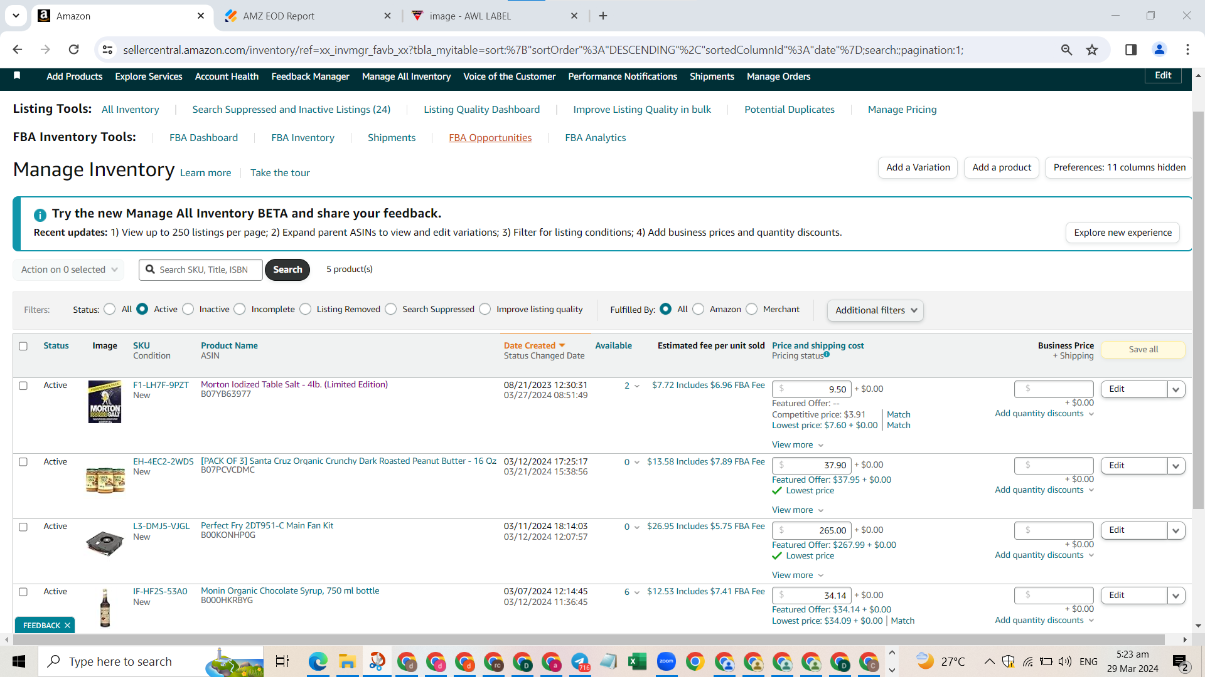Image resolution: width=1205 pixels, height=677 pixels.
Task: Open Edit dropdown arrow for Peanut Butter row
Action: coord(1176,466)
